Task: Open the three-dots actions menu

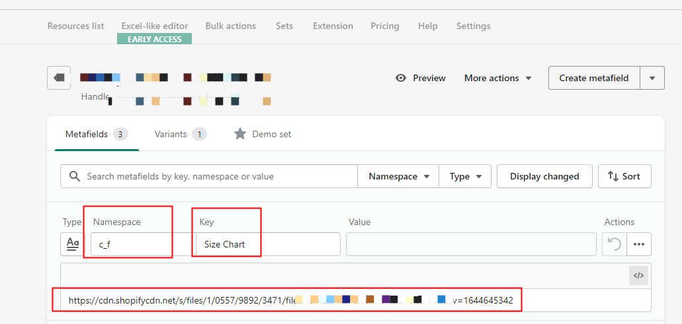Action: tap(639, 244)
